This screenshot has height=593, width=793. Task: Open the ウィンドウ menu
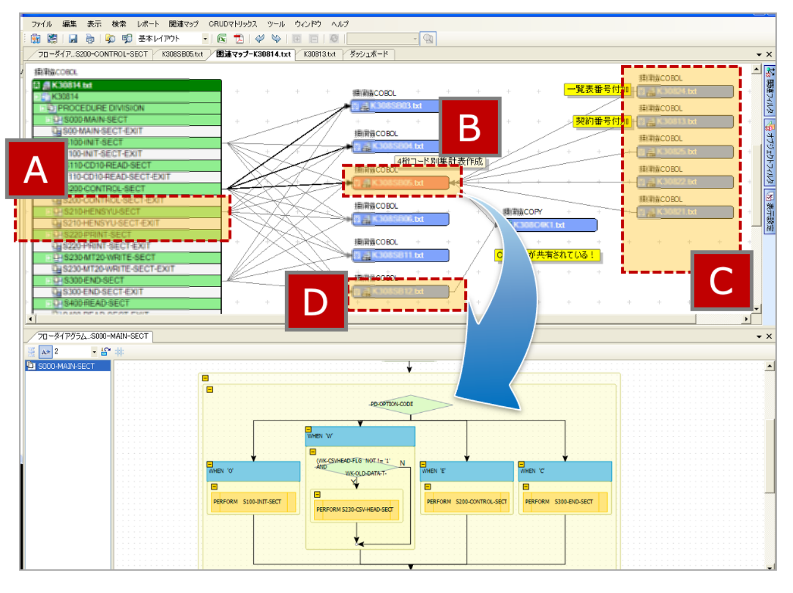[308, 24]
